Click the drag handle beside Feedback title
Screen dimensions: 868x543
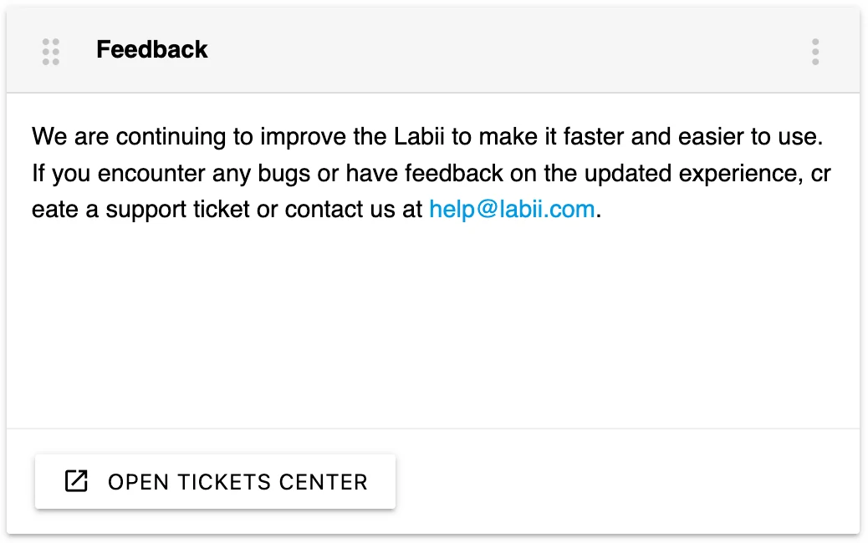pyautogui.click(x=50, y=51)
